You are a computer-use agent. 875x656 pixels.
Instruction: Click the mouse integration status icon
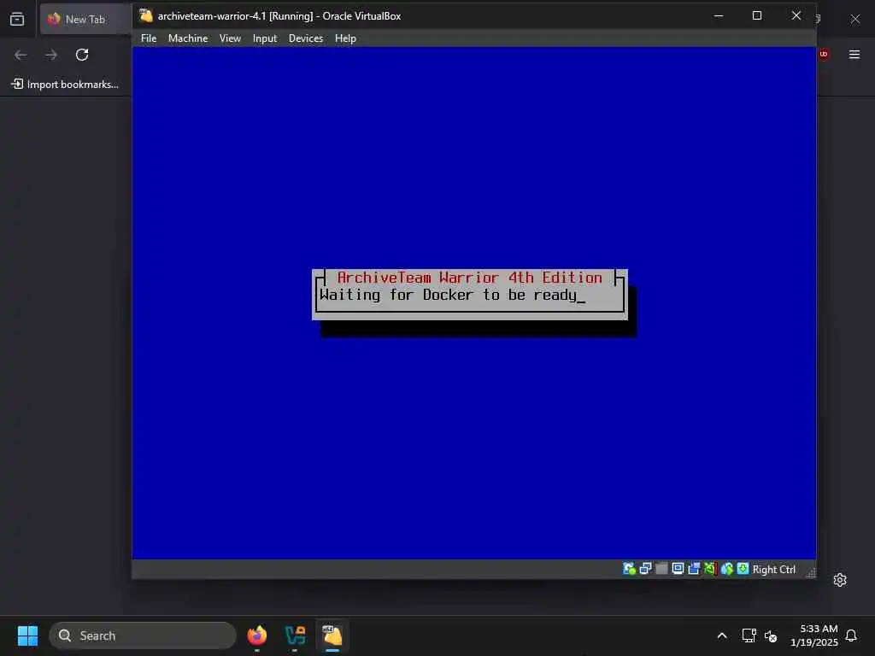point(726,569)
